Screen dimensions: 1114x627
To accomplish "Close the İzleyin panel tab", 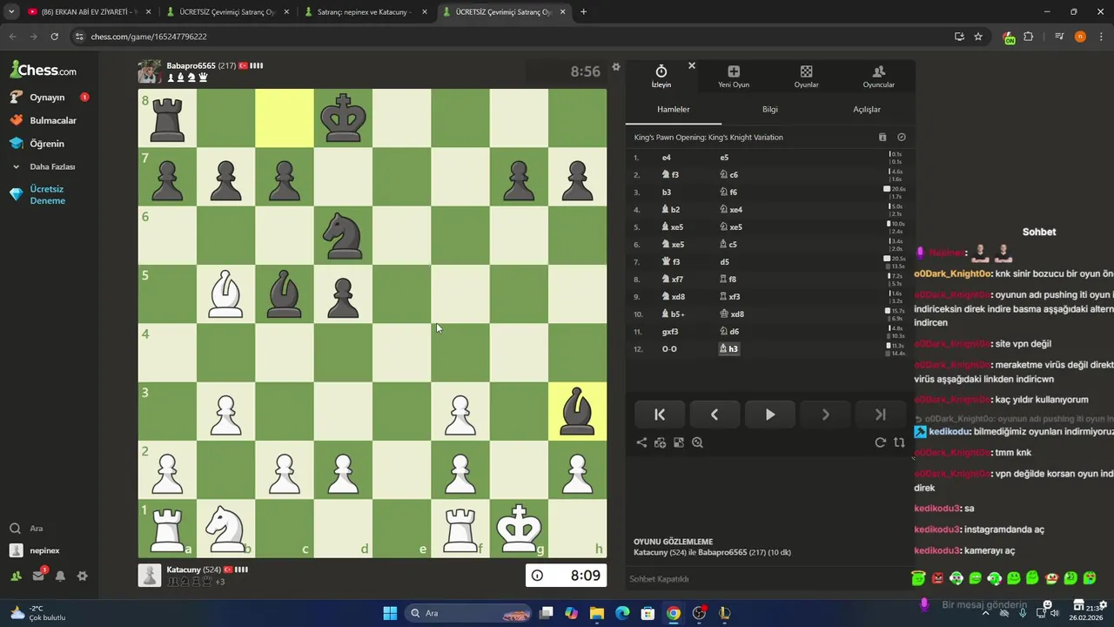I will 692,65.
